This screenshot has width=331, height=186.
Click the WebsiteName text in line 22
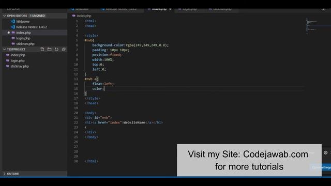point(134,122)
